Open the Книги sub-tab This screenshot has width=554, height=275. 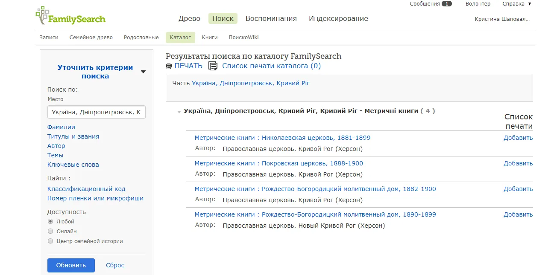pos(210,38)
